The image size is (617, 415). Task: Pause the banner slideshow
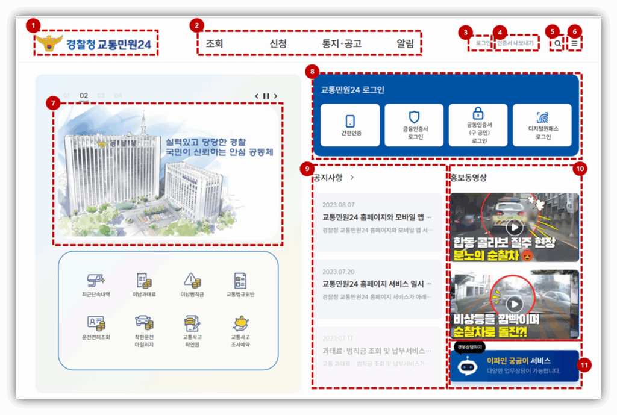[x=266, y=96]
